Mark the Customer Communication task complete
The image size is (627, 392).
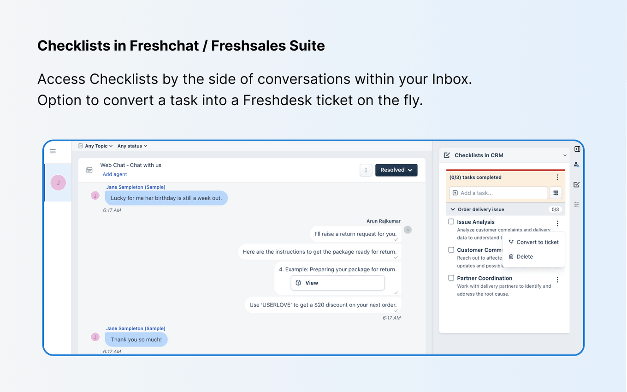click(451, 249)
